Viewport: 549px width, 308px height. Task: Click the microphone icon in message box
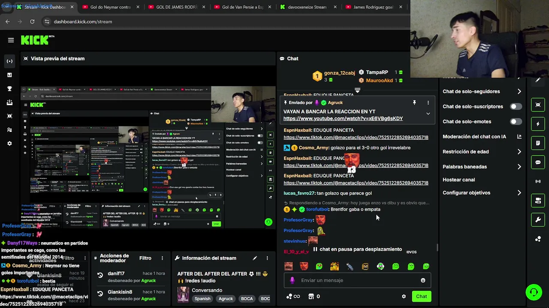pos(292,280)
